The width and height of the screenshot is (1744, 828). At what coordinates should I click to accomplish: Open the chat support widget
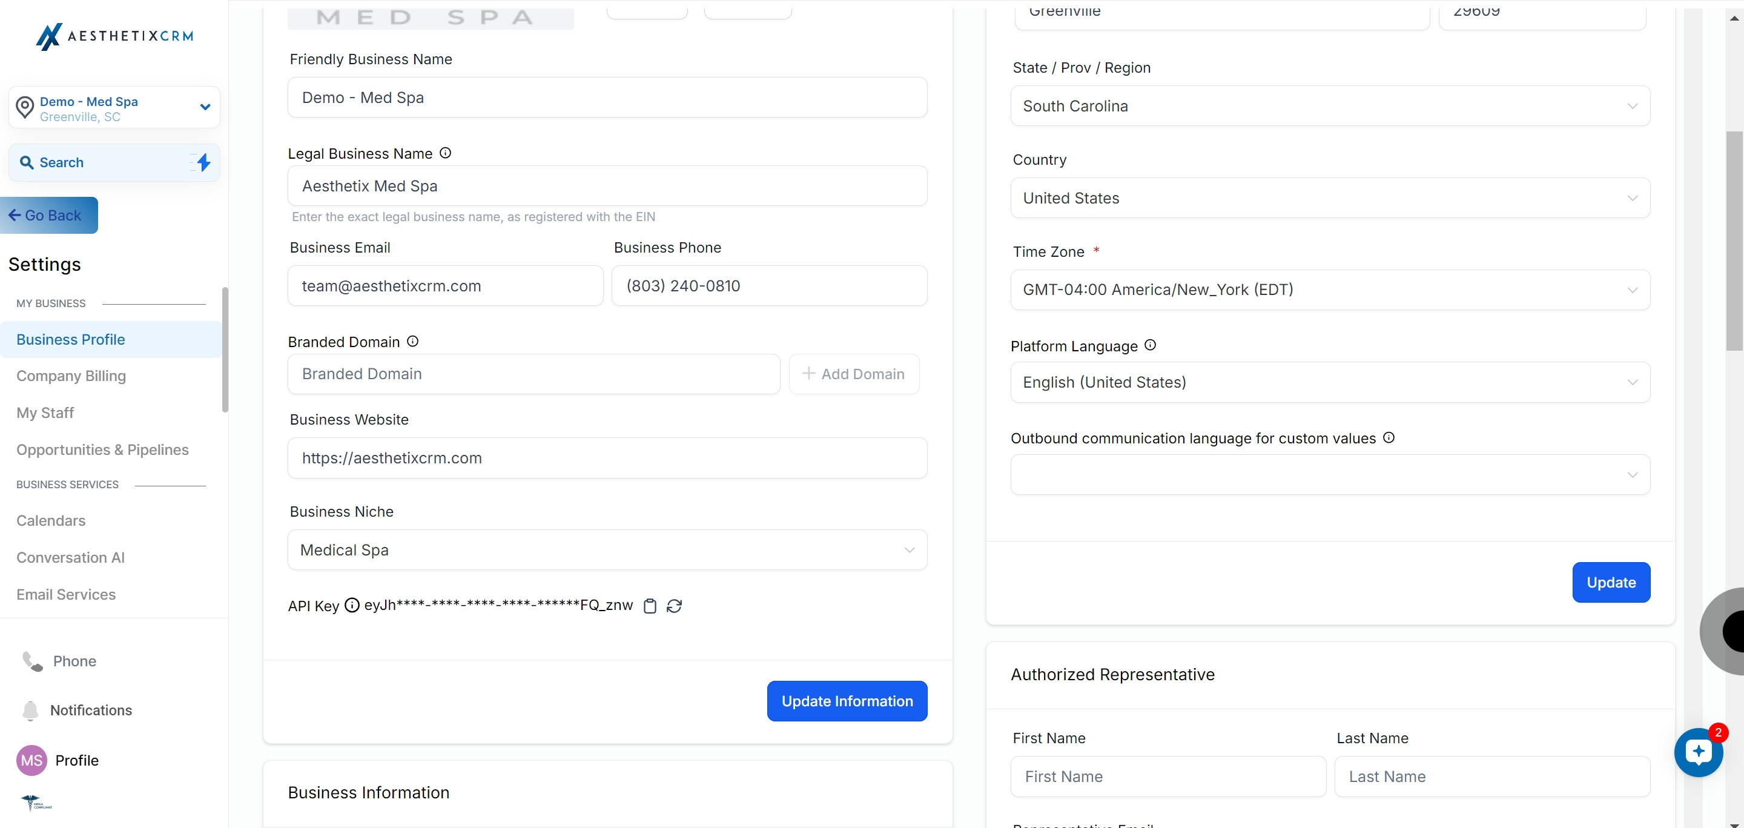point(1698,752)
